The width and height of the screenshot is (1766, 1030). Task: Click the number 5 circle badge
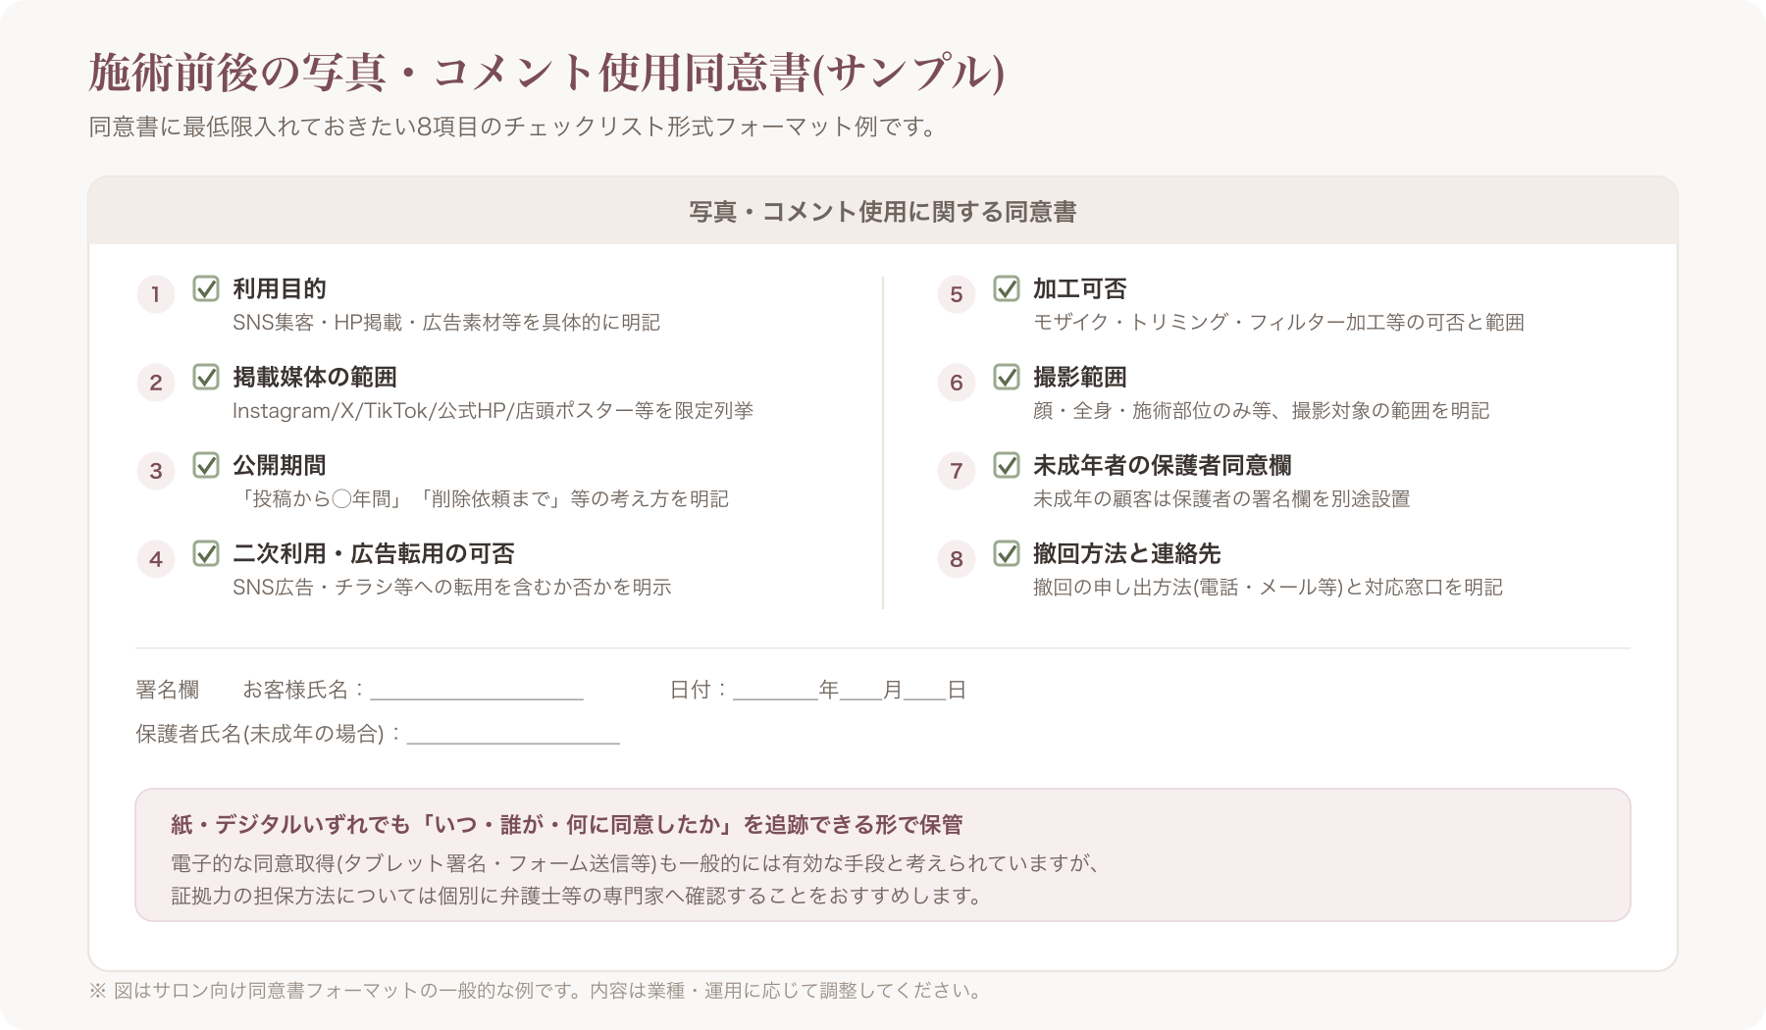click(x=957, y=294)
